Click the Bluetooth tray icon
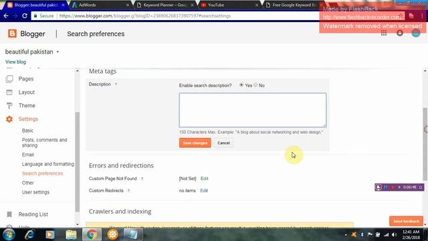The width and height of the screenshot is (428, 241). [362, 235]
